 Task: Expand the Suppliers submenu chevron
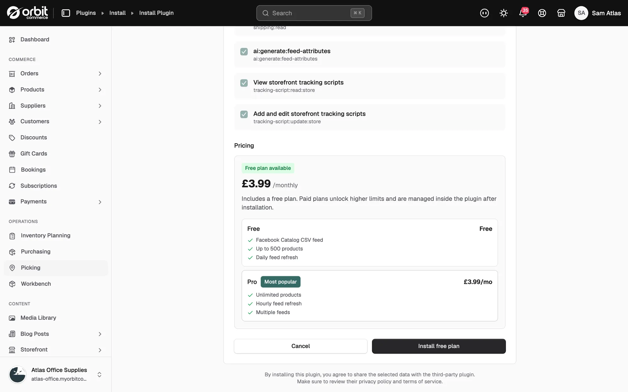(100, 106)
